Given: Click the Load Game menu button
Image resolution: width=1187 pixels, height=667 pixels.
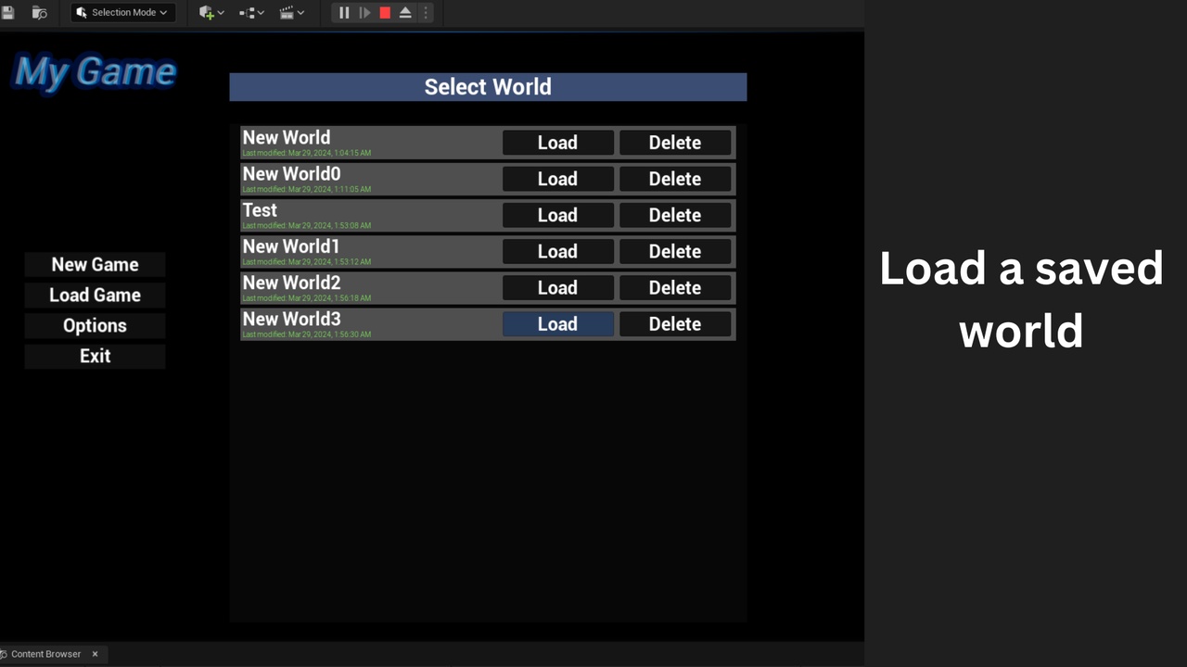Looking at the screenshot, I should click(x=95, y=296).
